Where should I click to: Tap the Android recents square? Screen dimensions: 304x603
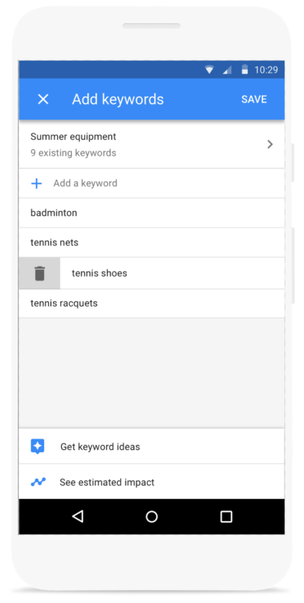tap(226, 516)
